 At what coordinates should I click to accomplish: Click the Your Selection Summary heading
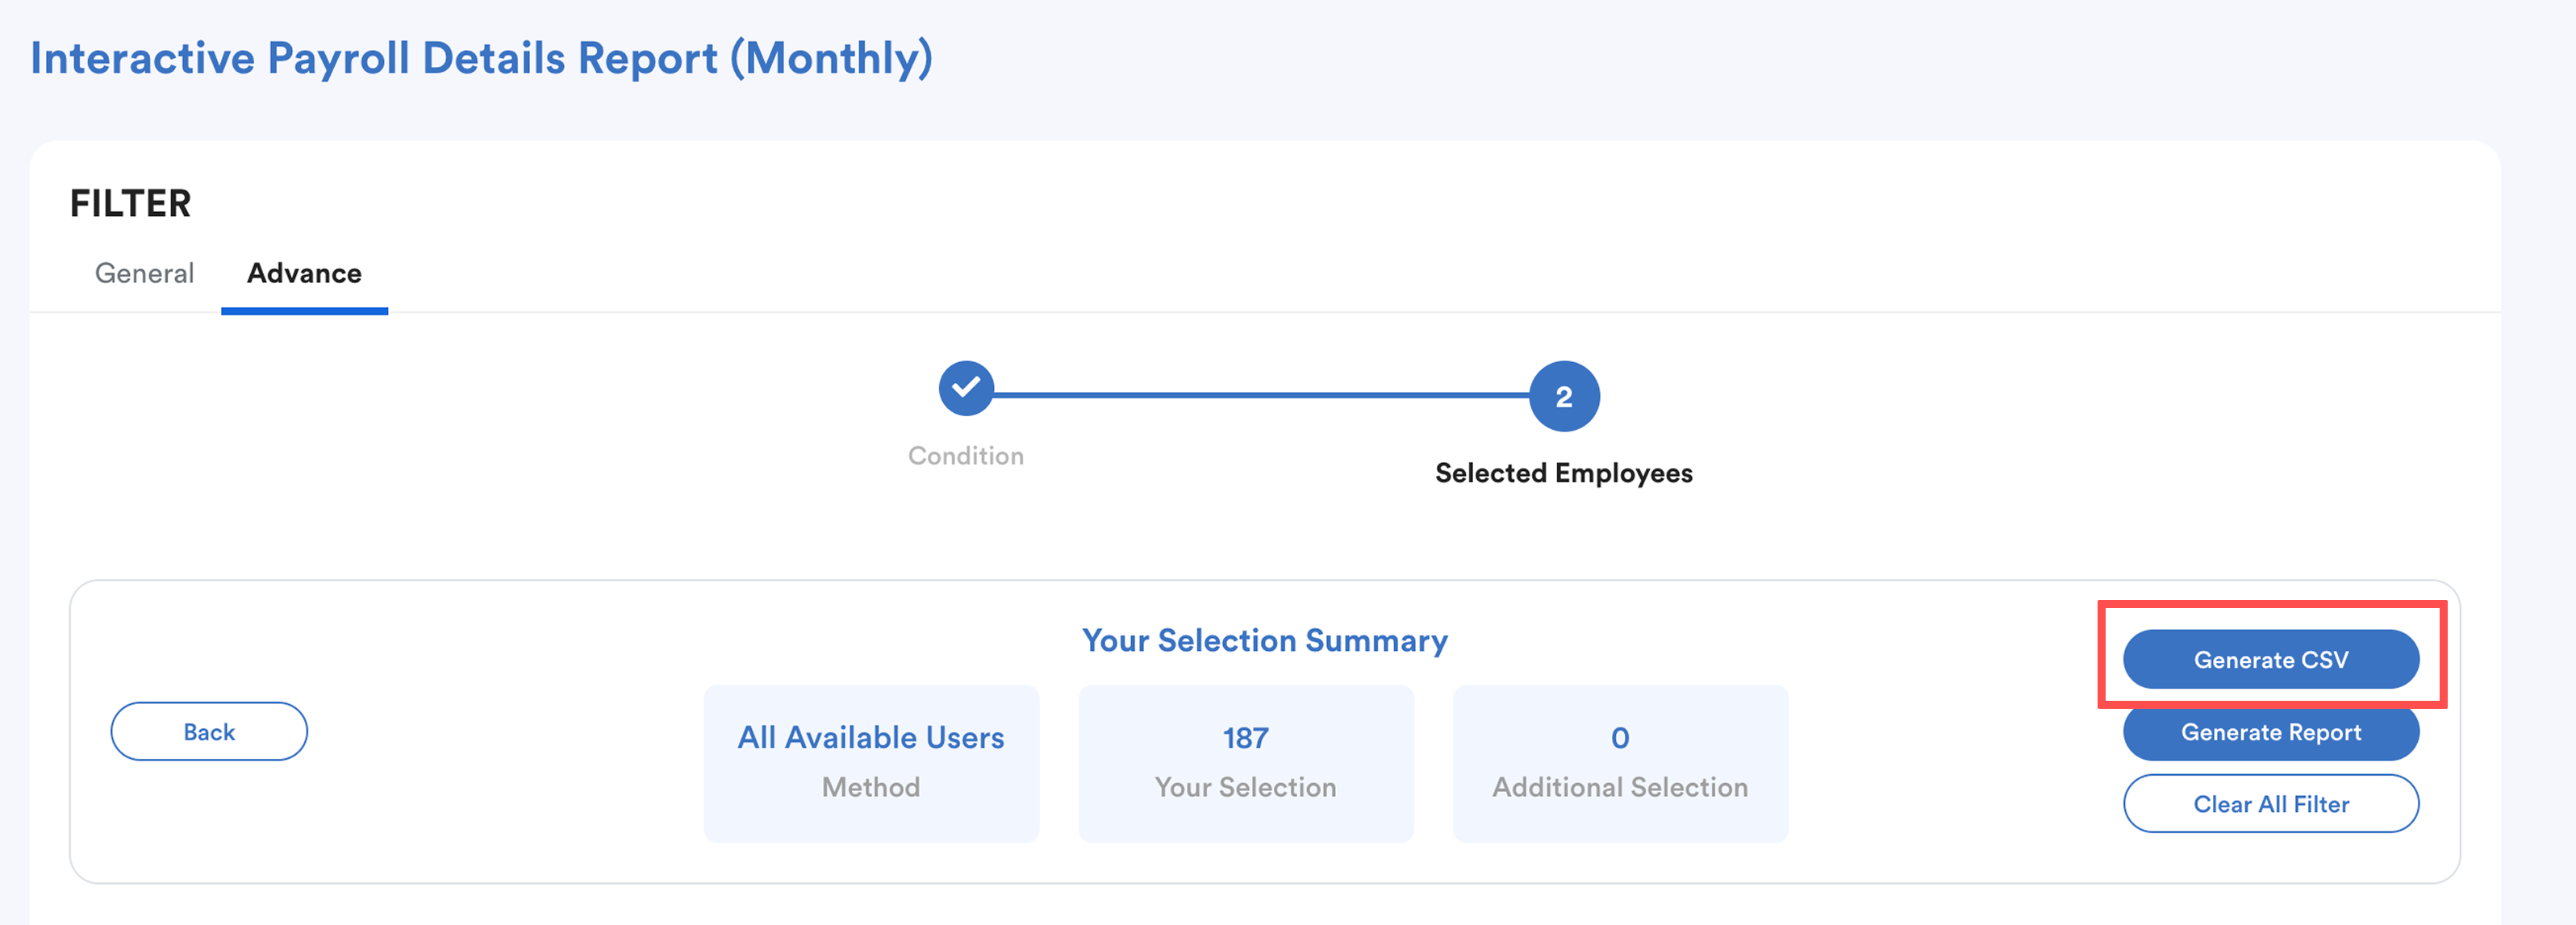pyautogui.click(x=1264, y=640)
